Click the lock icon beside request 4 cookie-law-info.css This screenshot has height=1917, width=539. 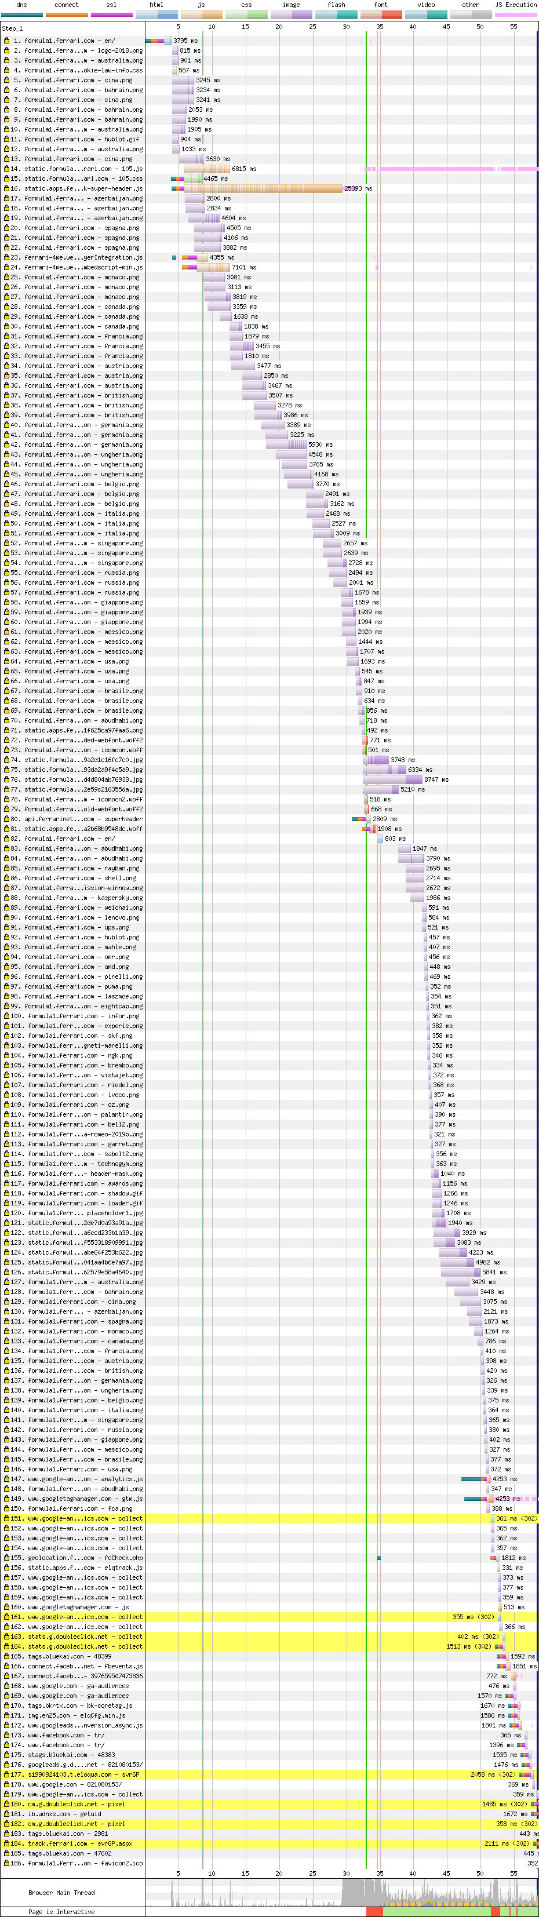7,70
